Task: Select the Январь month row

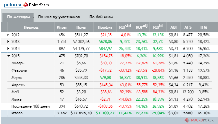Action: (109, 63)
